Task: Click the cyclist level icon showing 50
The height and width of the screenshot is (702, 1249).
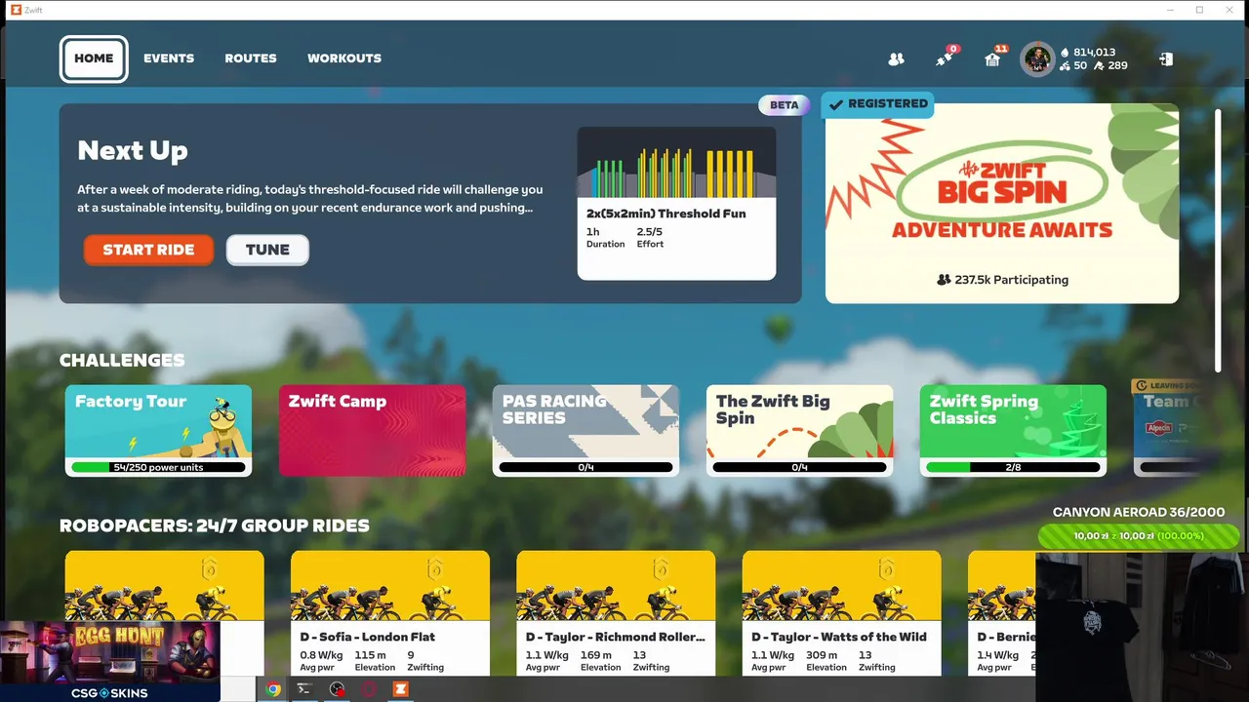Action: point(1063,66)
